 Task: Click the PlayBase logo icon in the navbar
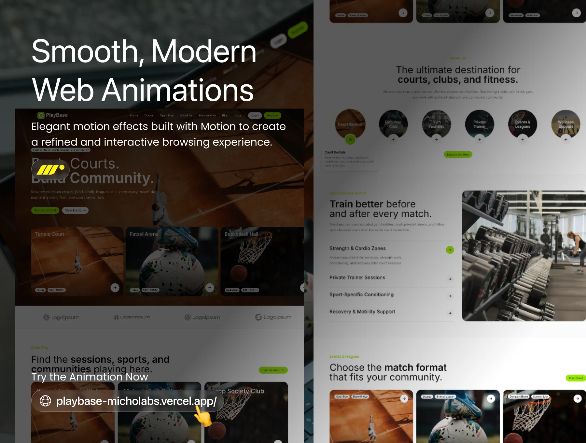(x=41, y=115)
